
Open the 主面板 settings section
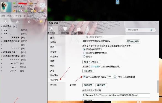point(53,42)
